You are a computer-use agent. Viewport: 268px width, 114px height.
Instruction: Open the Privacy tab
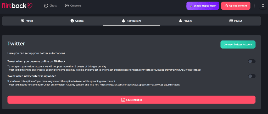(186, 21)
